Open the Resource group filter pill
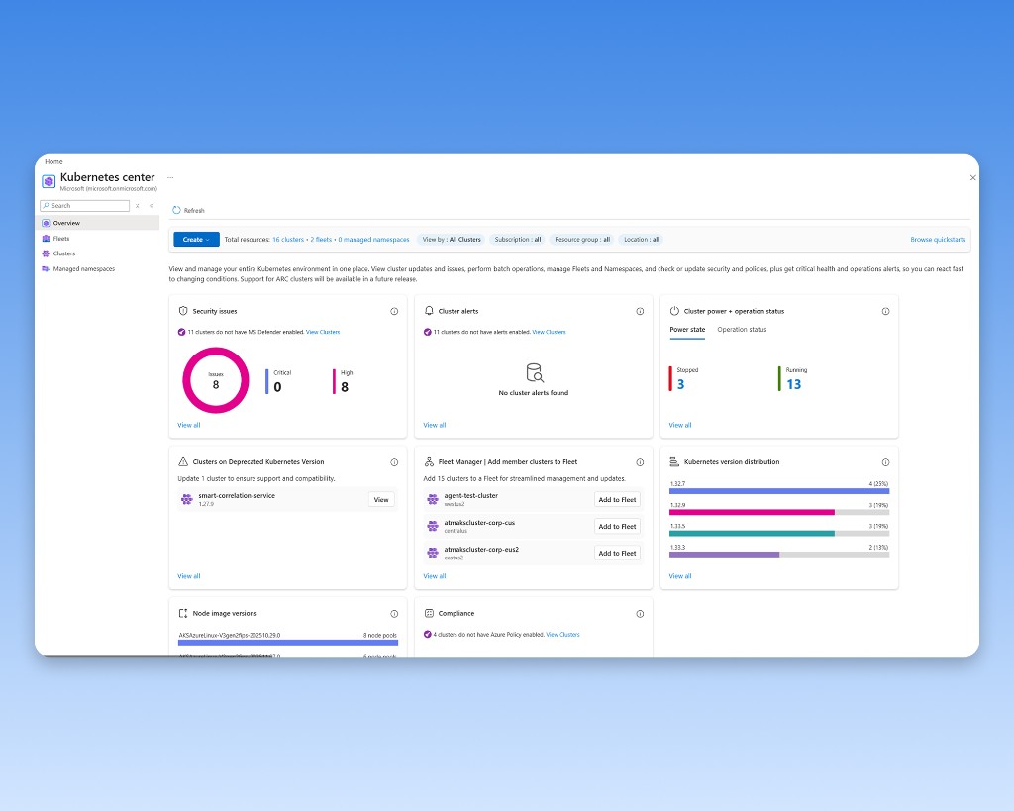The width and height of the screenshot is (1014, 811). (582, 240)
